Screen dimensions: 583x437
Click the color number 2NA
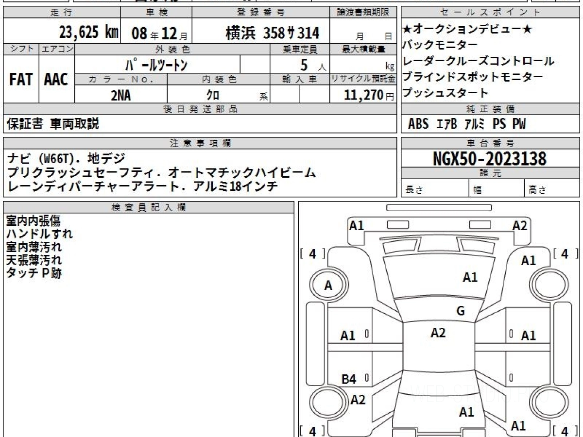click(x=121, y=95)
